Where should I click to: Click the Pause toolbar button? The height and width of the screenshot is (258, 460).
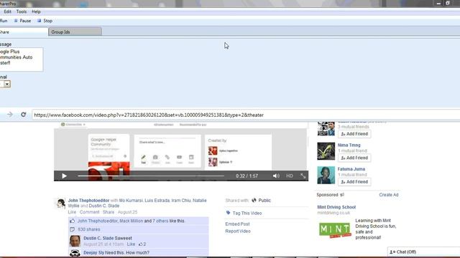22,21
